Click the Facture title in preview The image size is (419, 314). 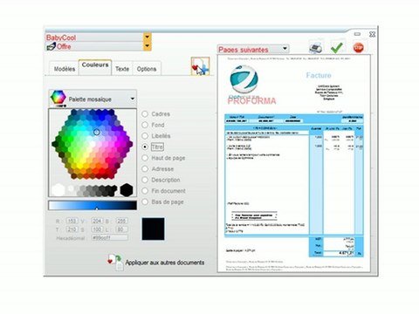(x=319, y=75)
